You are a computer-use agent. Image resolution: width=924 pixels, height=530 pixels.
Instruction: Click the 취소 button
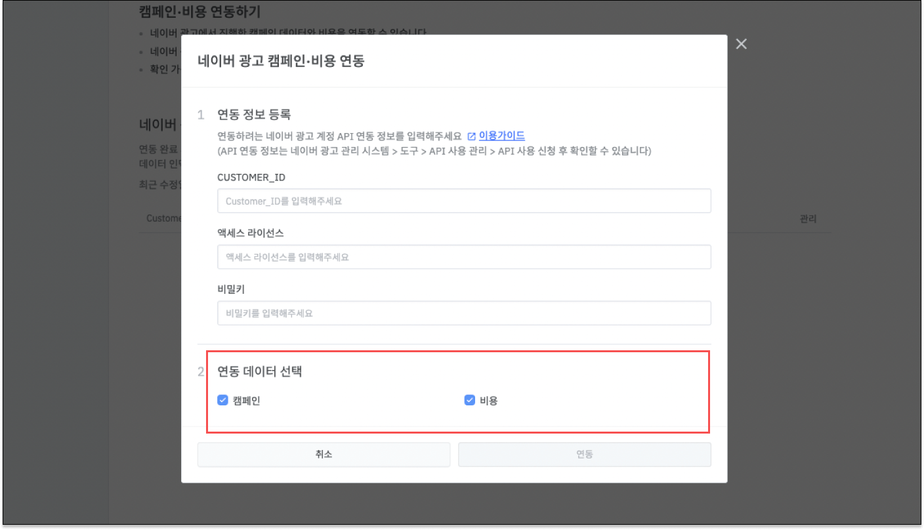[x=324, y=455]
